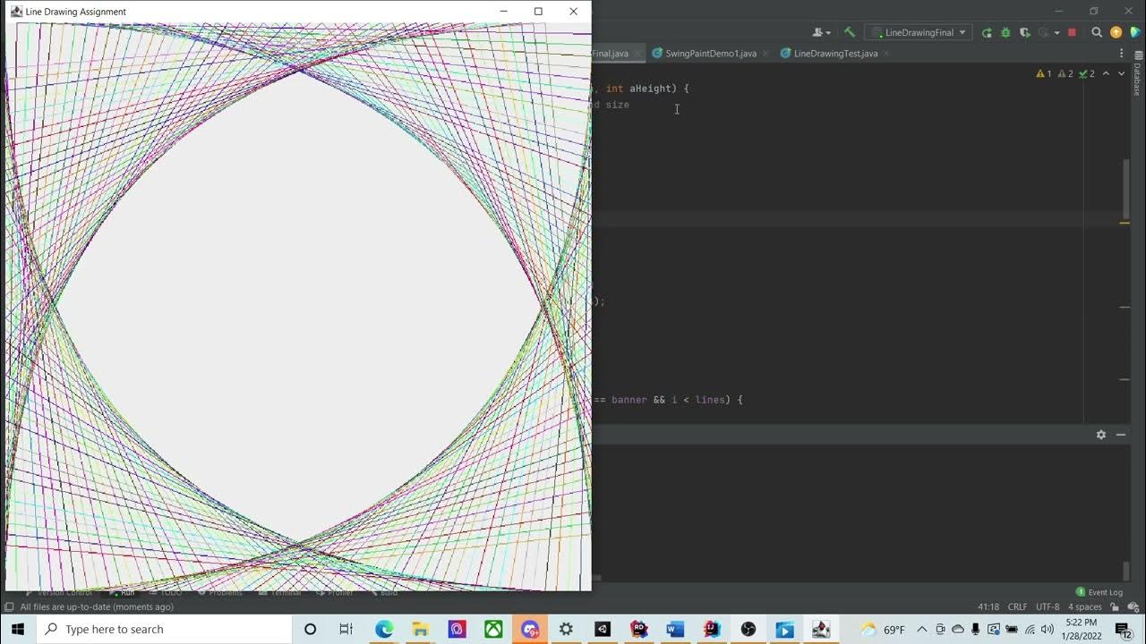1146x644 pixels.
Task: Switch to the SwingPaintDemo1.java tab
Action: tap(711, 54)
